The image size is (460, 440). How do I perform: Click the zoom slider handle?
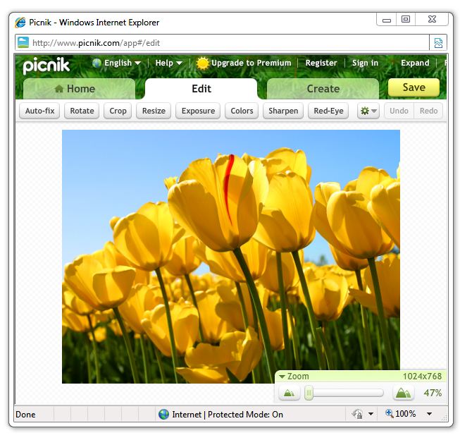[309, 393]
